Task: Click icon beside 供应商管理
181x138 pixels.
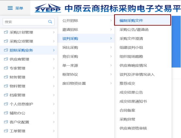Action: pos(6,59)
